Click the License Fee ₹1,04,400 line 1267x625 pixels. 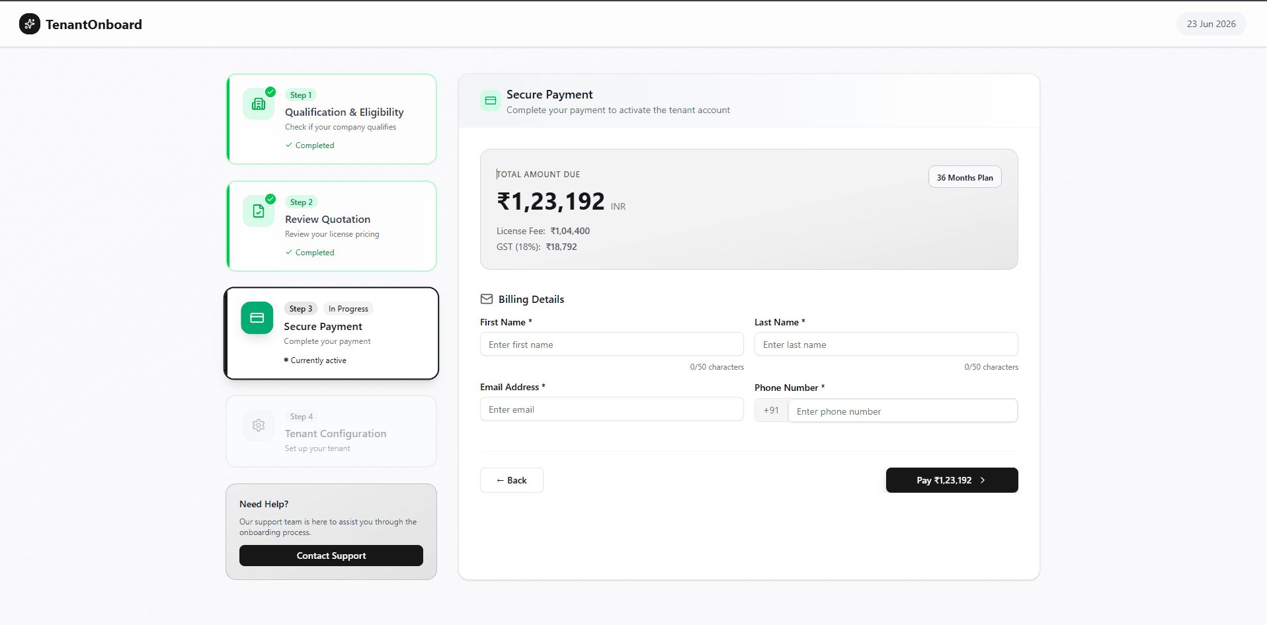543,231
